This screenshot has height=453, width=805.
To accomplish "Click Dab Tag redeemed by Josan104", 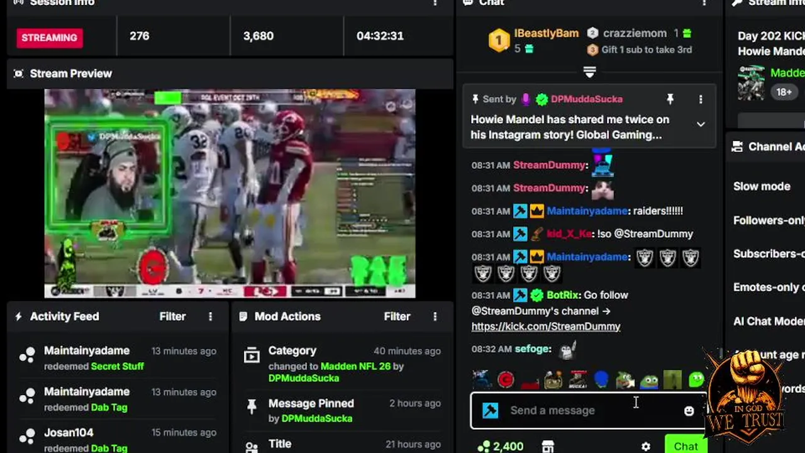I will pos(109,448).
